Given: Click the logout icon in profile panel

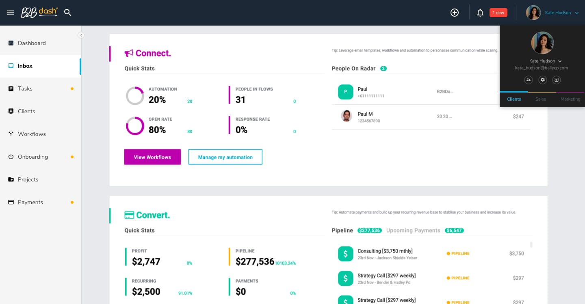Looking at the screenshot, I should 557,80.
